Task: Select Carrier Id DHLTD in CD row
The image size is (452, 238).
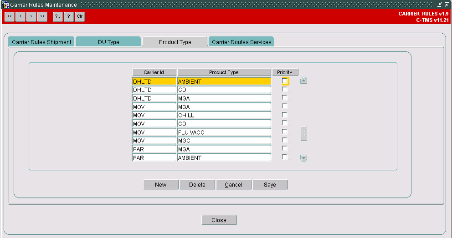Action: coord(154,90)
